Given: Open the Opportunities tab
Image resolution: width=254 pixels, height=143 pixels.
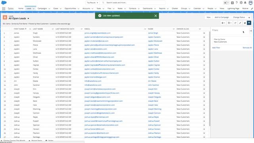Looking at the screenshot, I should (70, 8).
